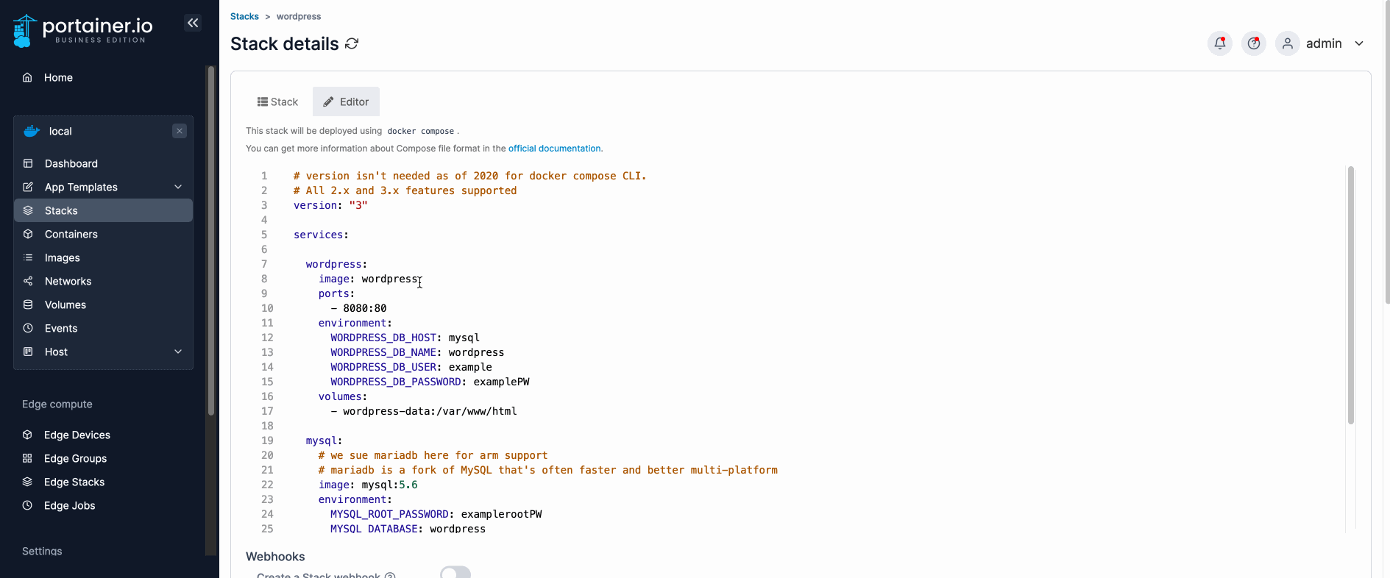Screen dimensions: 1390x578
Task: Click the help circle icon in header
Action: point(1254,43)
